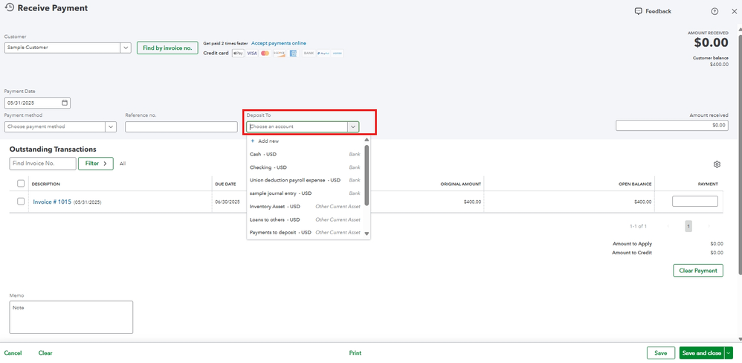This screenshot has height=363, width=742.
Task: Select Payments to deposit - USD account
Action: pyautogui.click(x=306, y=232)
